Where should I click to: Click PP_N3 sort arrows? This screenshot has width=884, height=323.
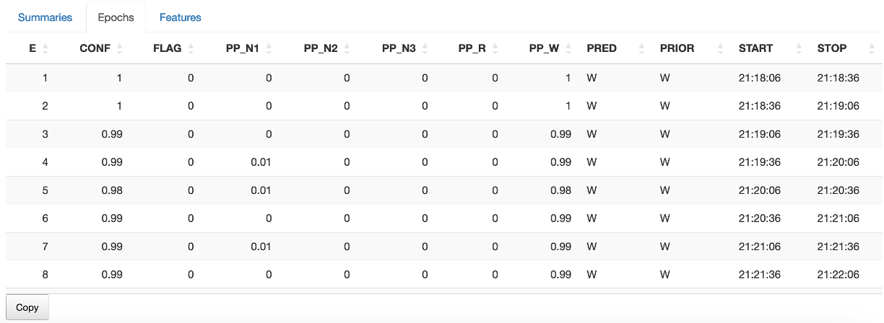tap(425, 48)
